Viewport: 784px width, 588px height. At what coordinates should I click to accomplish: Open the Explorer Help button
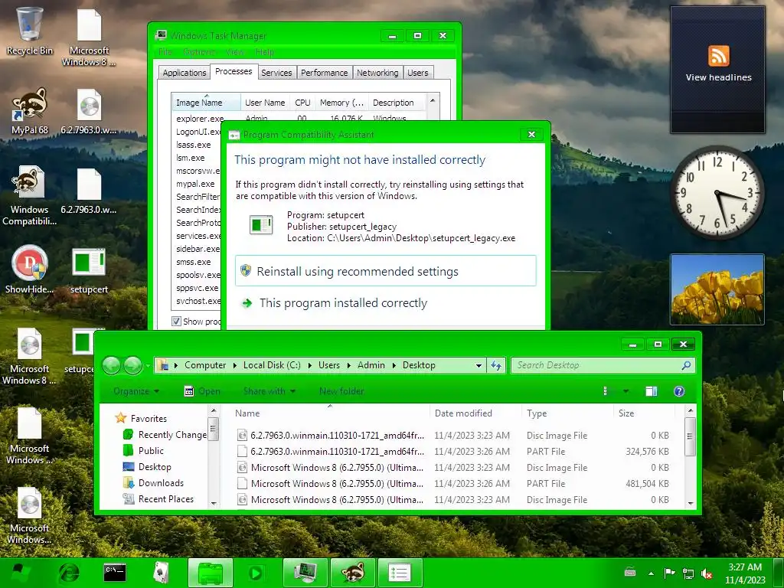click(x=679, y=391)
